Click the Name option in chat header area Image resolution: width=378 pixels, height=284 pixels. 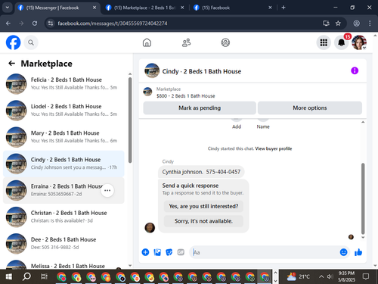tap(263, 126)
